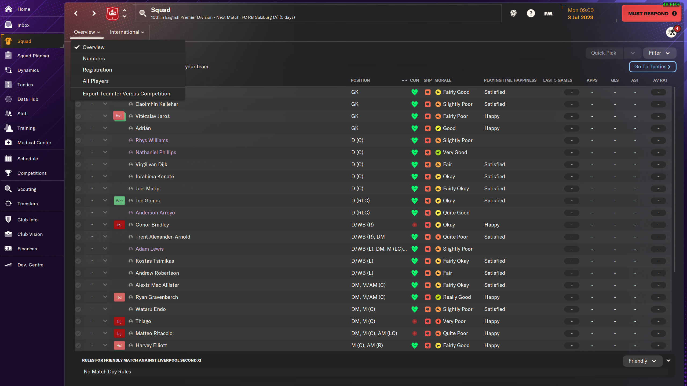This screenshot has height=386, width=687.
Task: Click the Quick Pick button
Action: coord(604,53)
